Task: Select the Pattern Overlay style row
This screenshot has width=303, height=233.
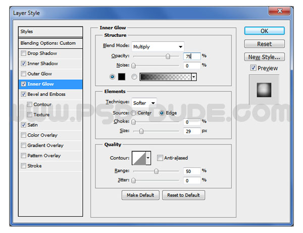Action: [50, 156]
